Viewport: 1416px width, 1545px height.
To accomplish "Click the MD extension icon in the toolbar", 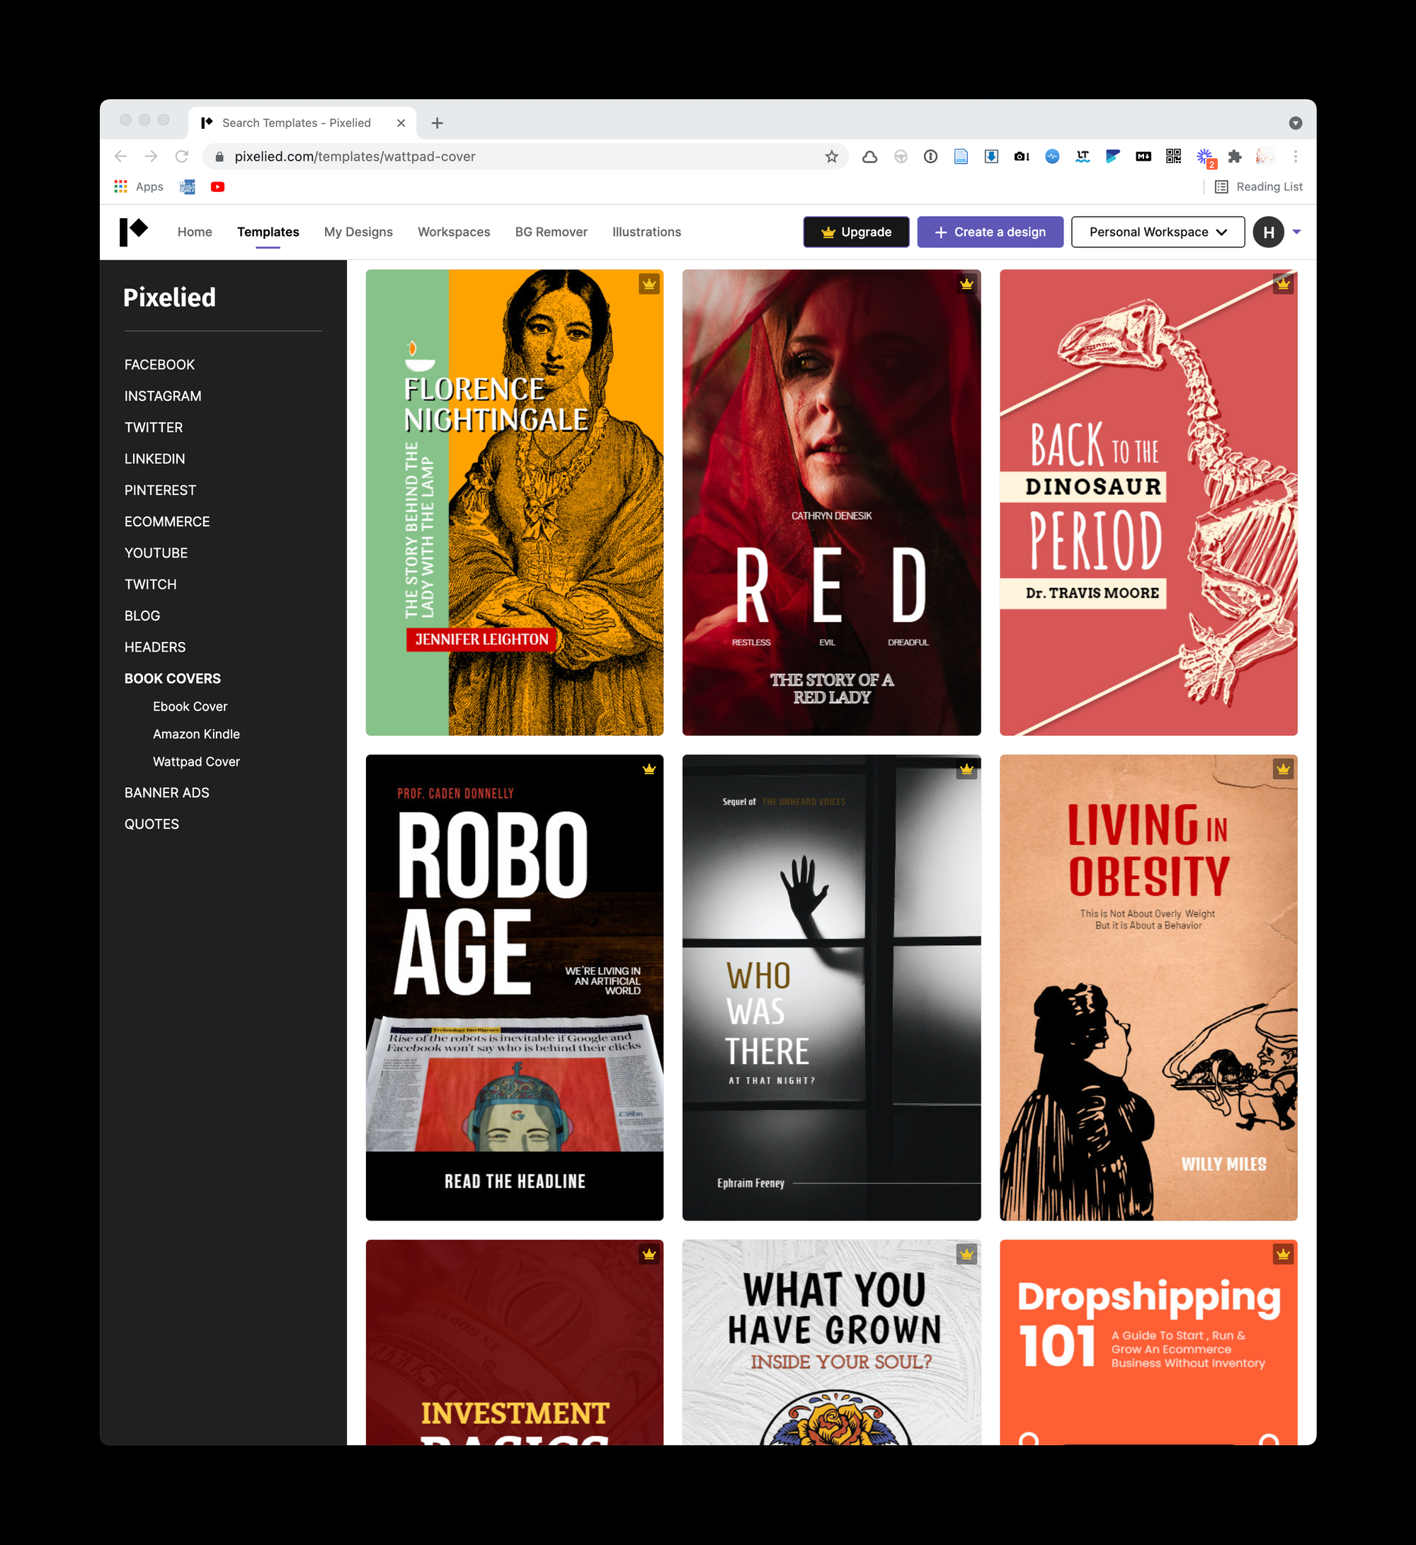I will pyautogui.click(x=1143, y=157).
